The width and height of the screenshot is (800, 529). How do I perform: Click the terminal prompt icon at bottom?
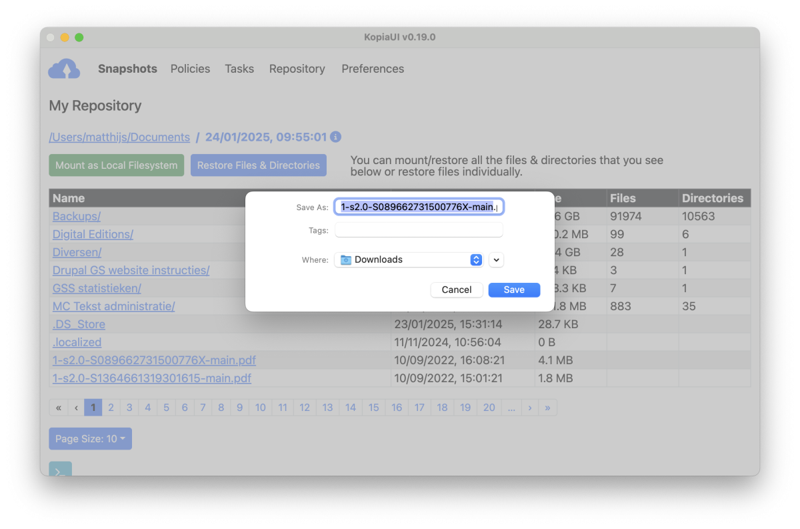click(x=60, y=470)
